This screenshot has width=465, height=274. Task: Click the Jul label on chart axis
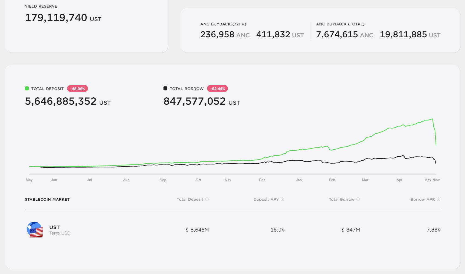coord(90,180)
